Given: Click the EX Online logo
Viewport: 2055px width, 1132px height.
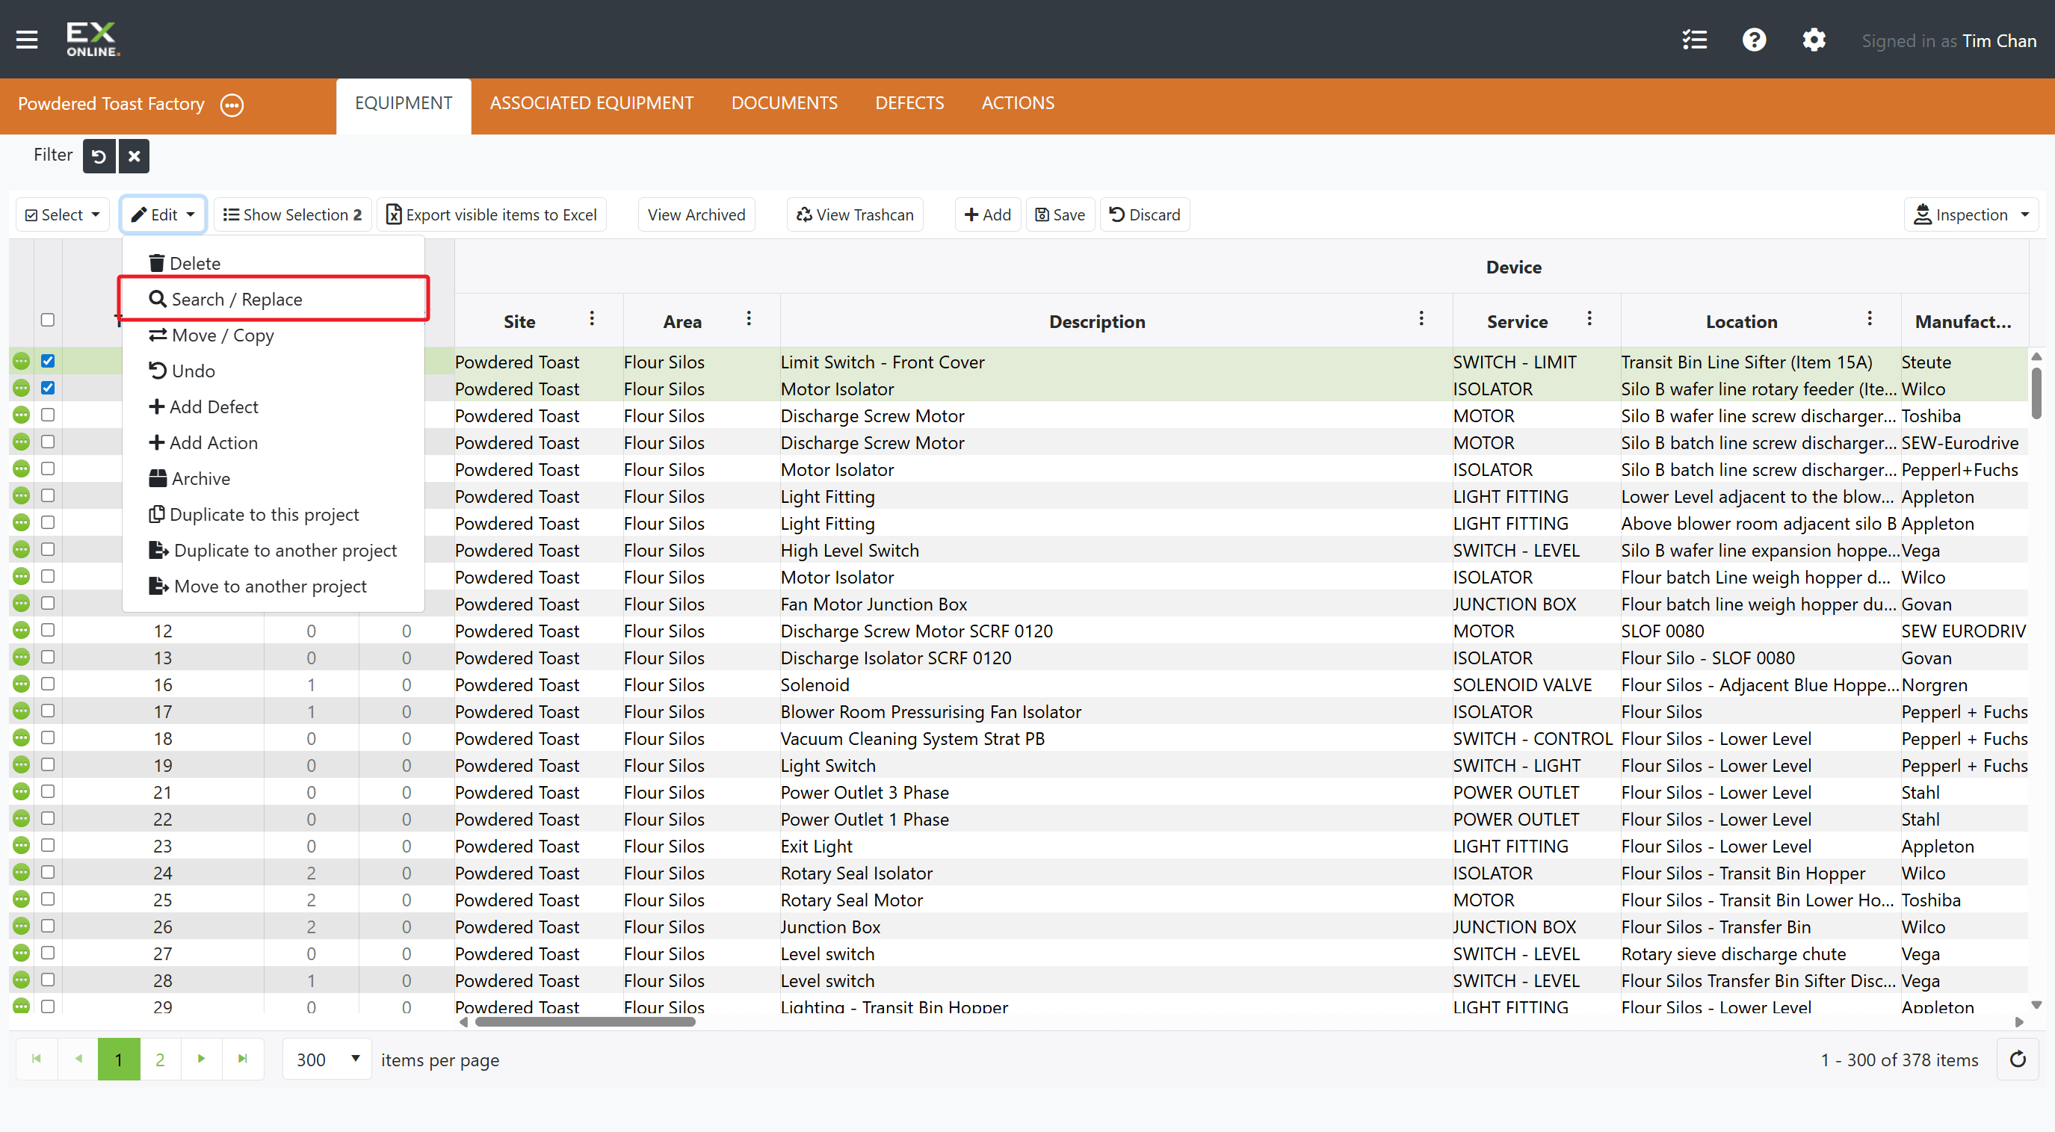Looking at the screenshot, I should [93, 39].
